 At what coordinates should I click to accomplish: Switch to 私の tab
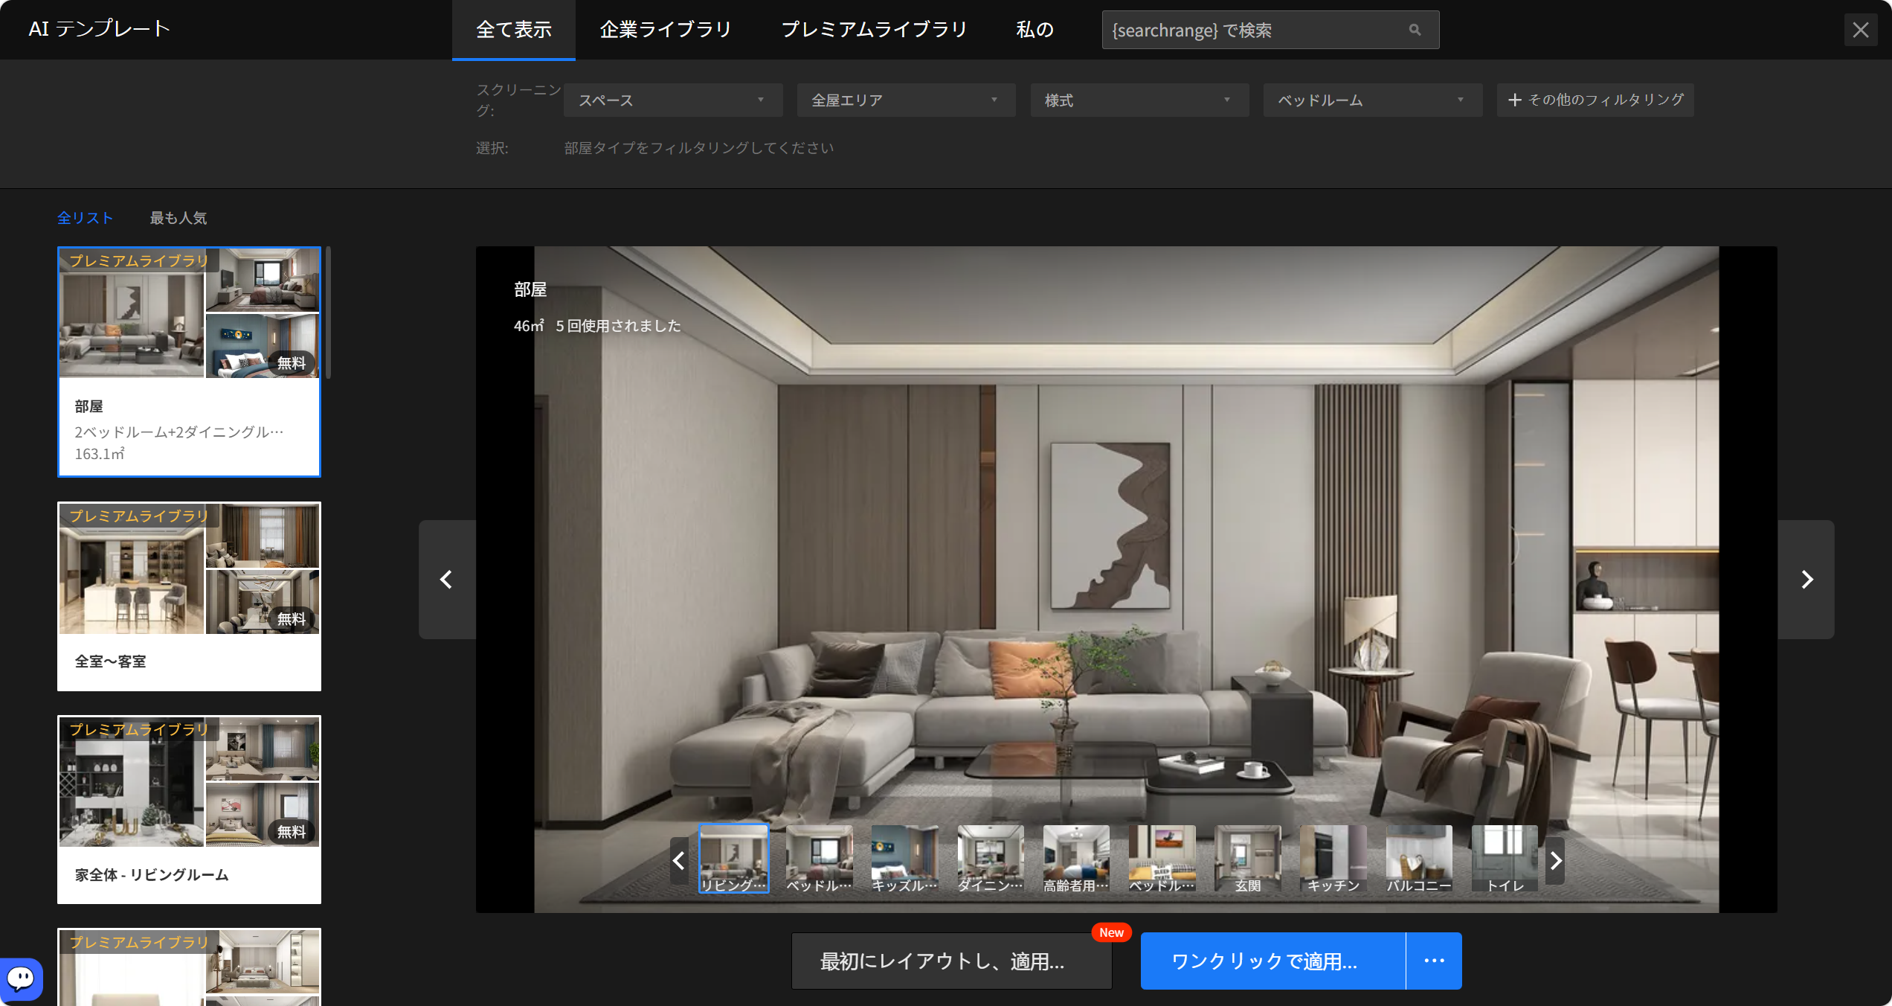point(1035,30)
